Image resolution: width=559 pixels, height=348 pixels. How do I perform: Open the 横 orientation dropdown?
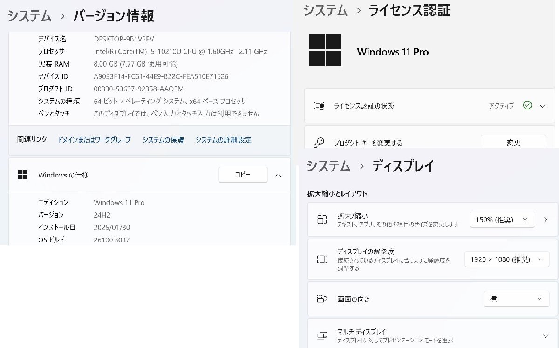[516, 299]
